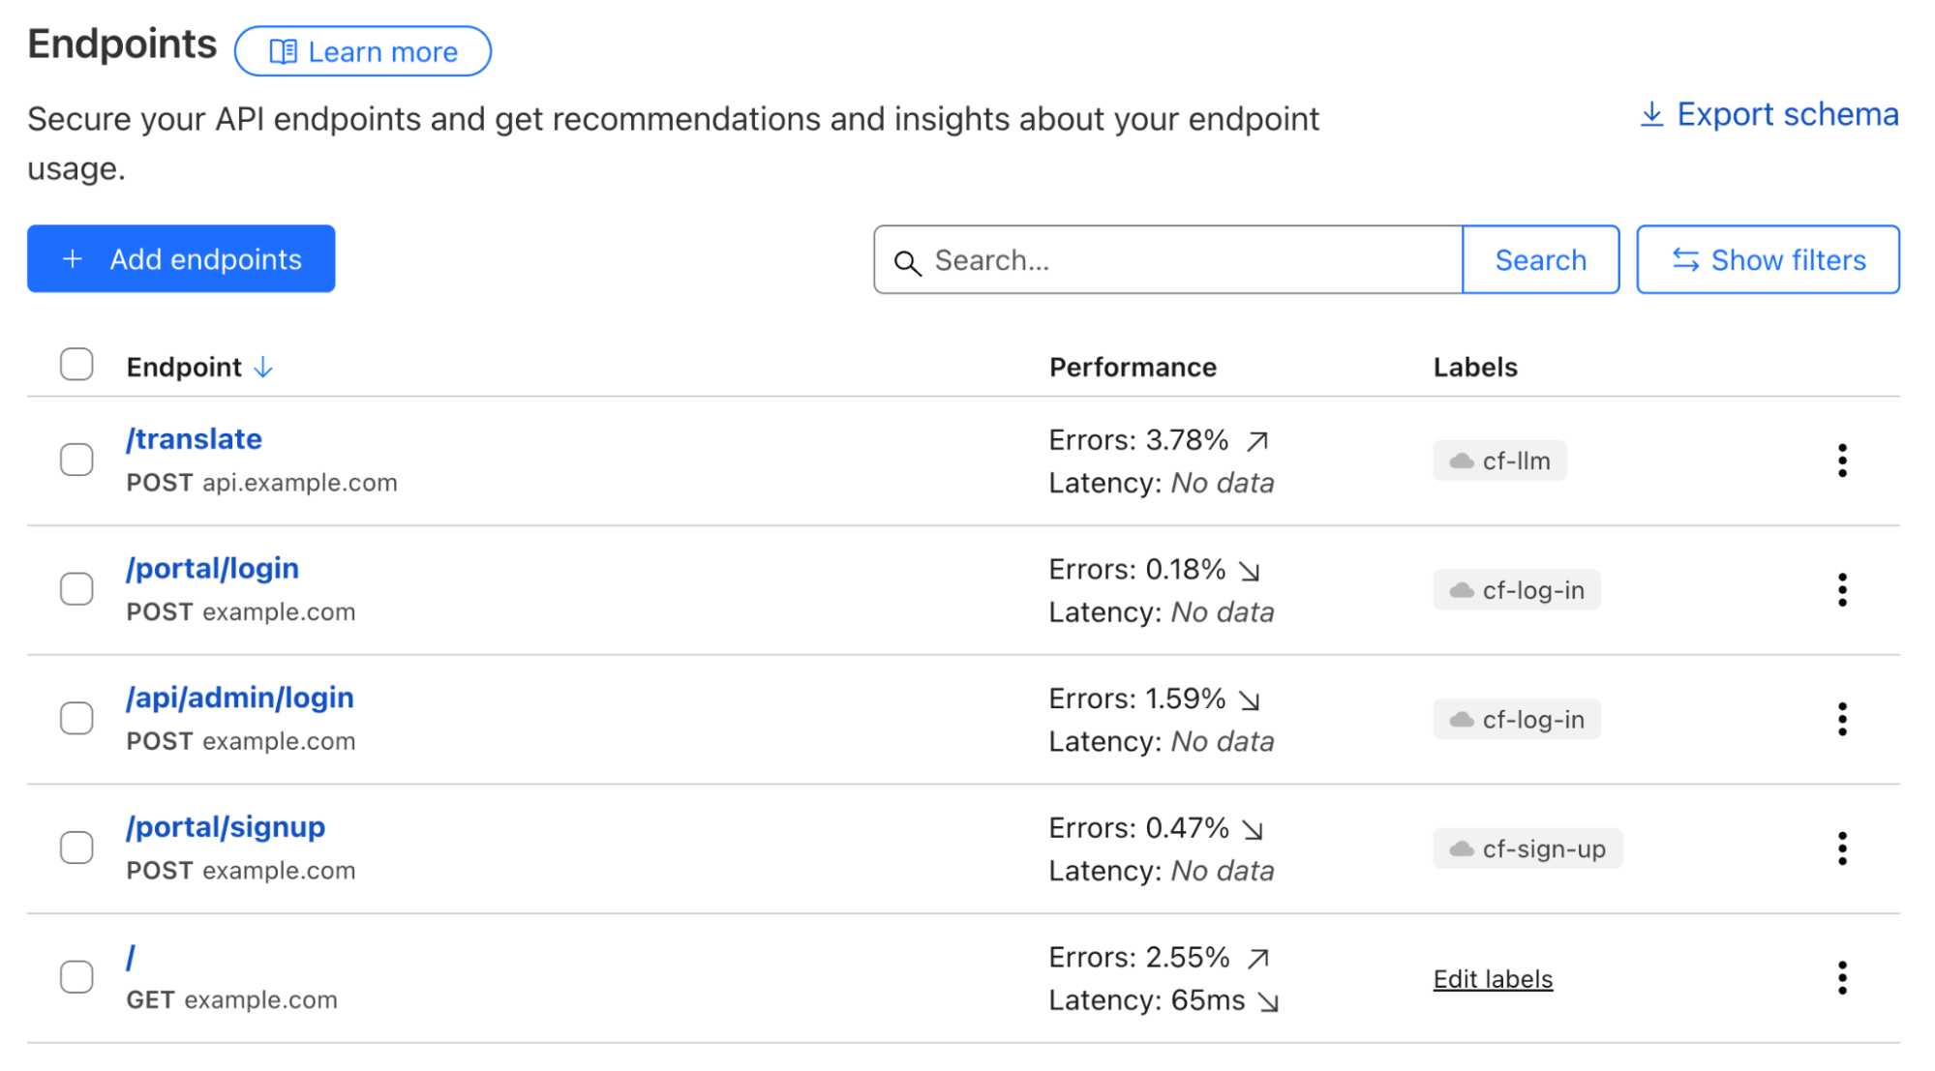Image resolution: width=1935 pixels, height=1071 pixels.
Task: Open the three-dot menu for /portal/login row
Action: point(1841,590)
